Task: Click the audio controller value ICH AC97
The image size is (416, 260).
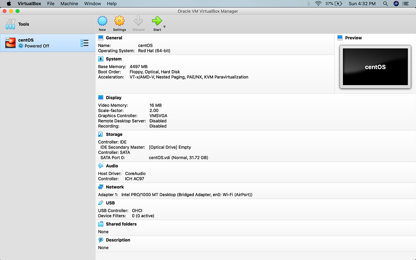Action: [135, 179]
